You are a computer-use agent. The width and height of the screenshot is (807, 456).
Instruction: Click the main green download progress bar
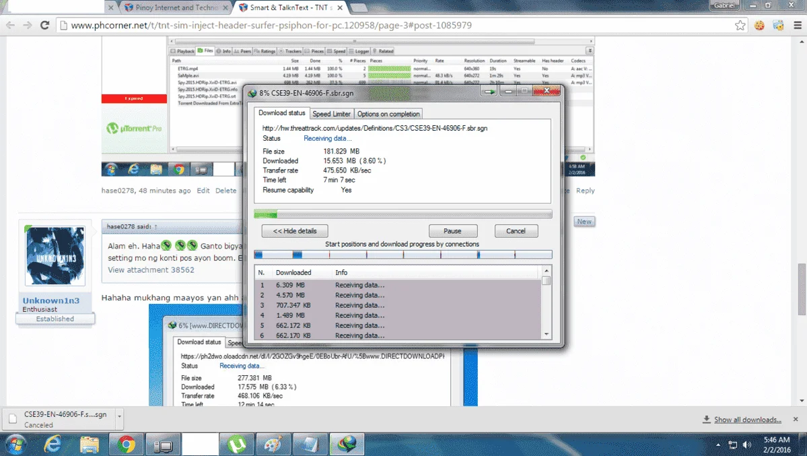403,214
